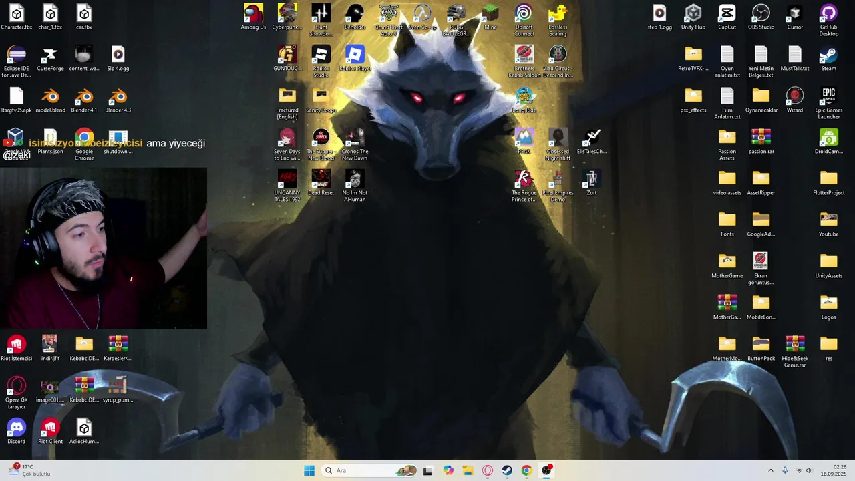The image size is (855, 481).
Task: Launch Lossless Scaling duck icon
Action: click(558, 20)
